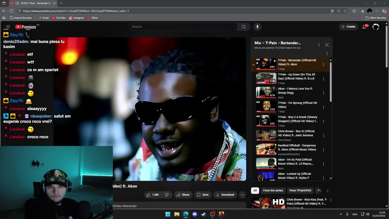
Task: Open Edge profile avatar
Action: point(370,11)
